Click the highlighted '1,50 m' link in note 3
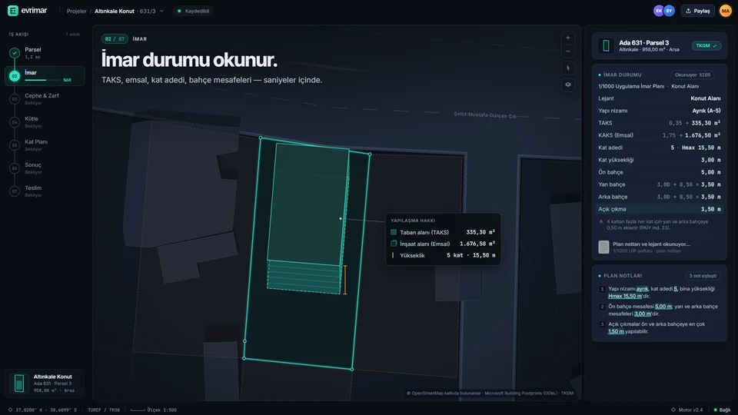Screen dimensions: 738x415 [x=616, y=331]
